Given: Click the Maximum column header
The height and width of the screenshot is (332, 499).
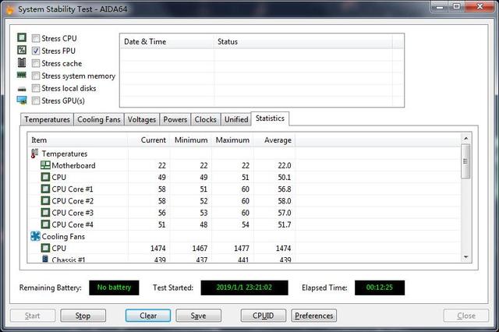Looking at the screenshot, I should click(x=232, y=140).
